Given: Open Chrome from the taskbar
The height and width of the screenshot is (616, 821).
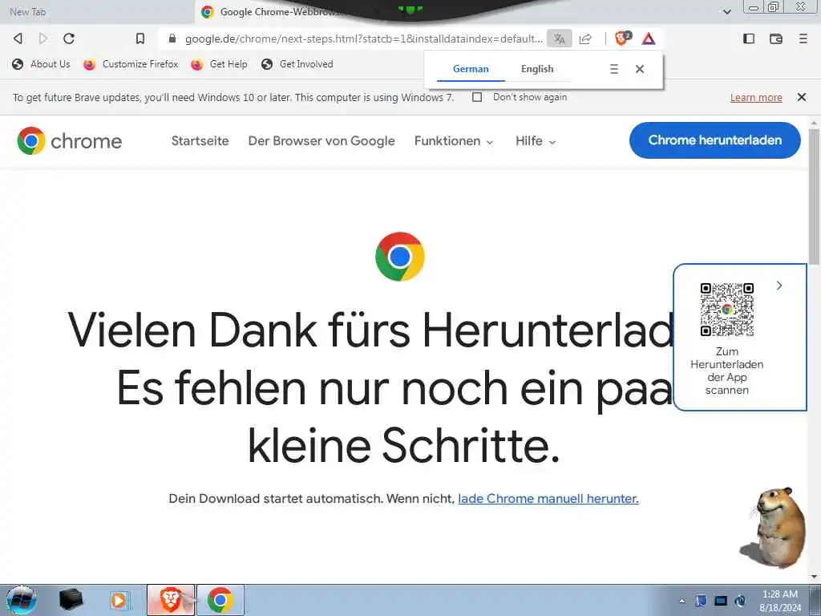Looking at the screenshot, I should [x=220, y=600].
